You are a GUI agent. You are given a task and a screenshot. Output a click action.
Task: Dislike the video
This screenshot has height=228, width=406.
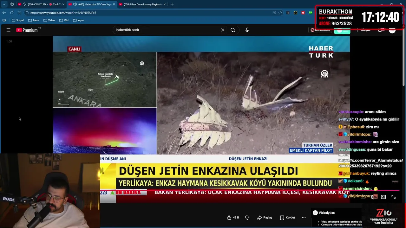[x=247, y=218]
